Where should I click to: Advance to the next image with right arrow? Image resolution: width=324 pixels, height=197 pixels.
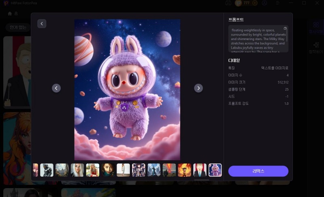pyautogui.click(x=198, y=88)
